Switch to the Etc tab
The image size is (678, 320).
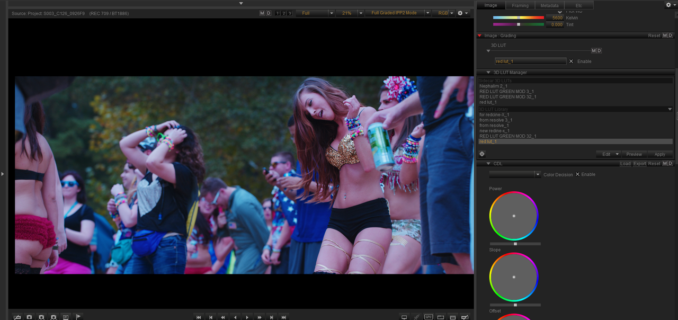(579, 5)
